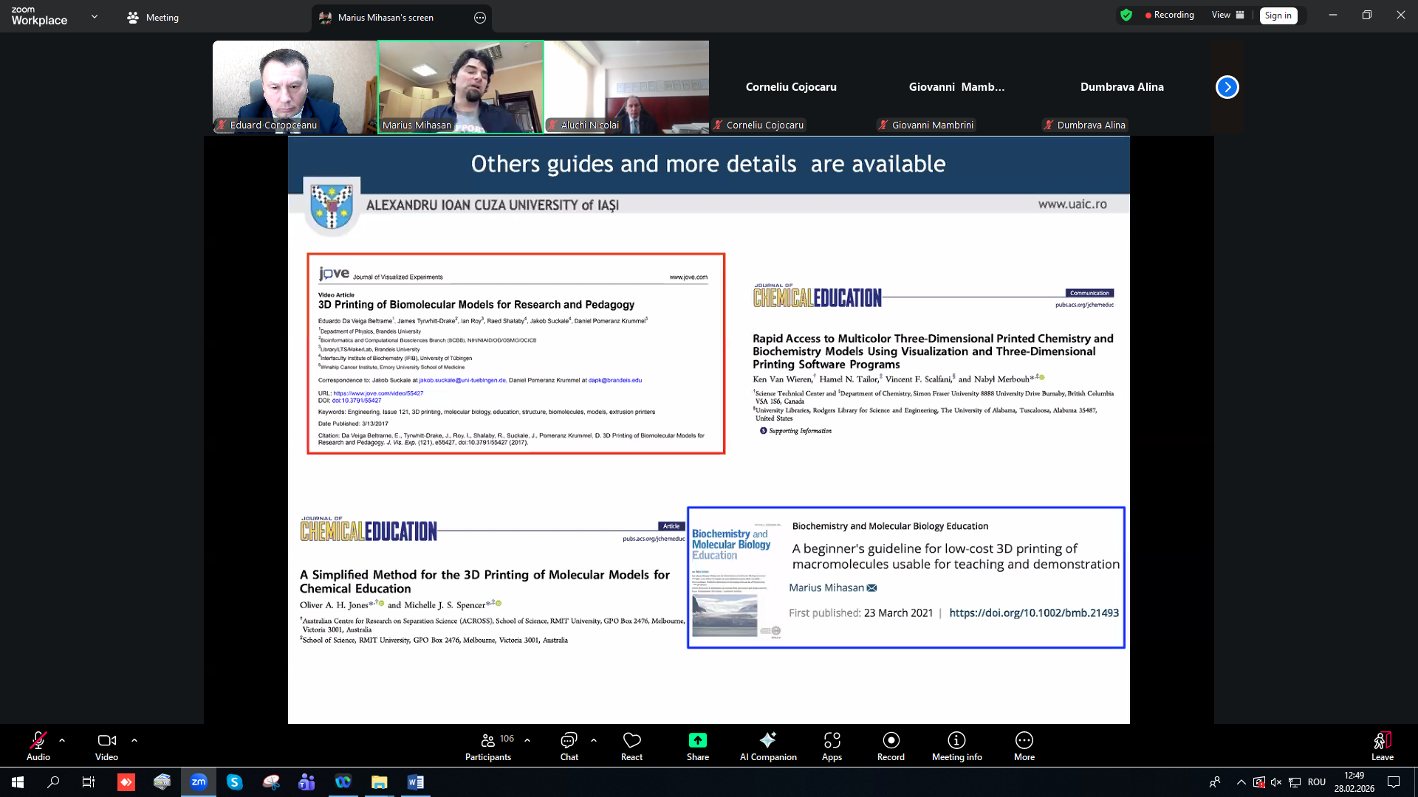The width and height of the screenshot is (1418, 797).
Task: Open the View menu
Action: (1227, 15)
